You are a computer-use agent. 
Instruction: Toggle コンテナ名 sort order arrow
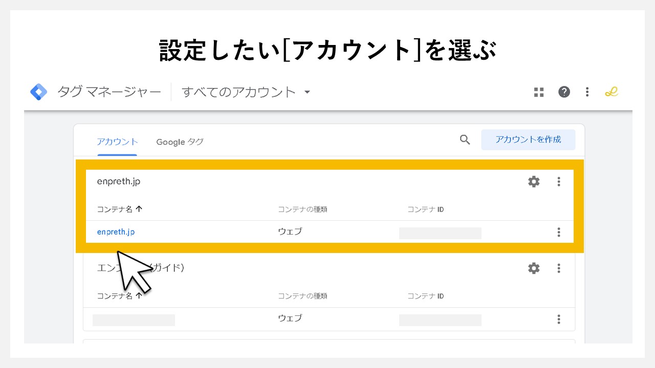[138, 209]
